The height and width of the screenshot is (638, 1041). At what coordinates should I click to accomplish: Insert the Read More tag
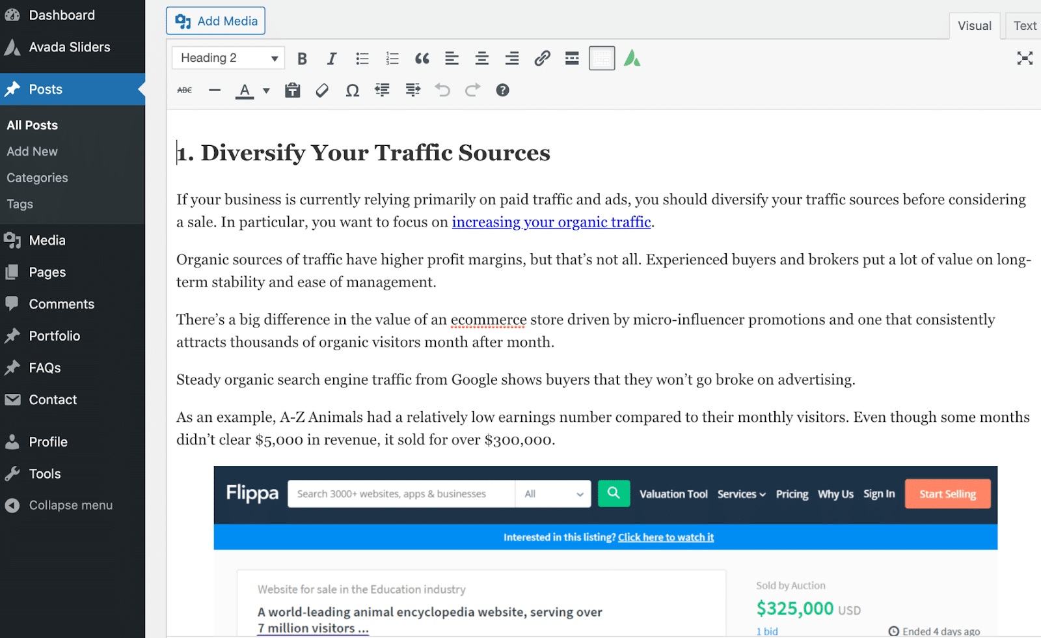coord(572,58)
